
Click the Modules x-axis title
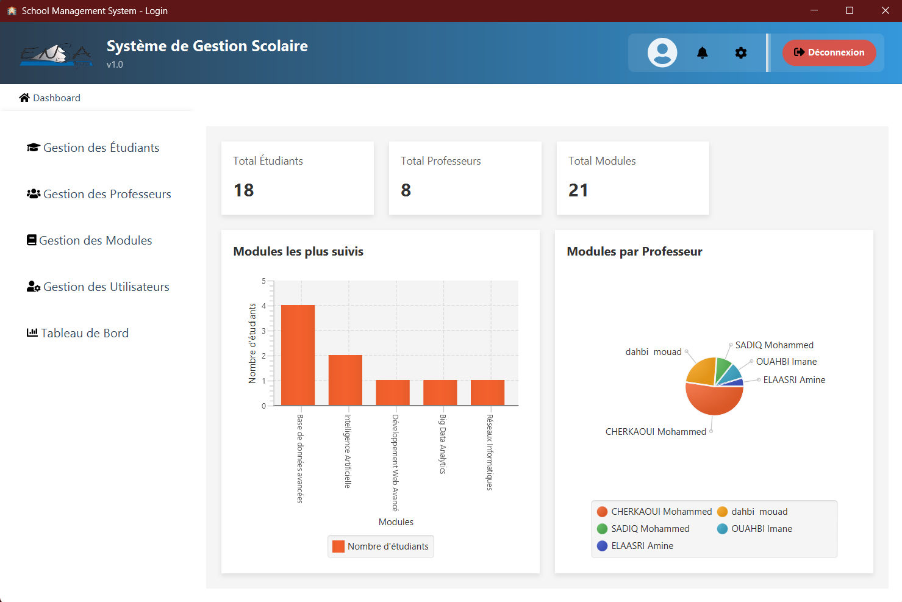(x=396, y=522)
